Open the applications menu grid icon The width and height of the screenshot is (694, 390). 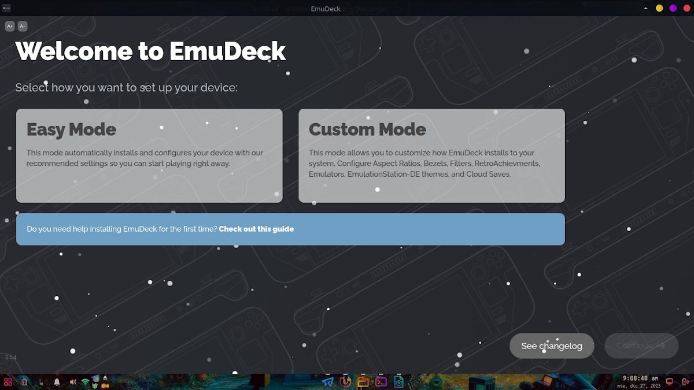click(8, 382)
